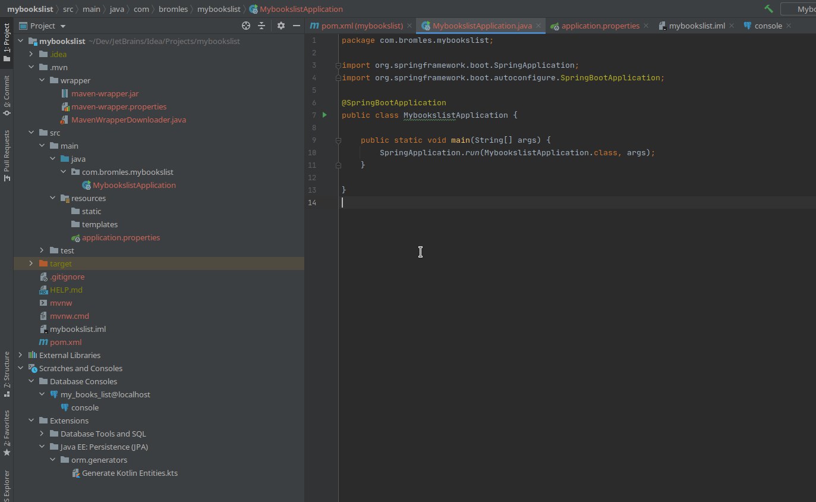Select maven-wrapper.properties file
This screenshot has width=816, height=502.
(119, 106)
